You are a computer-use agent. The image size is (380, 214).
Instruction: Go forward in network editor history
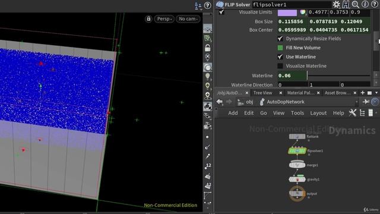coord(229,102)
